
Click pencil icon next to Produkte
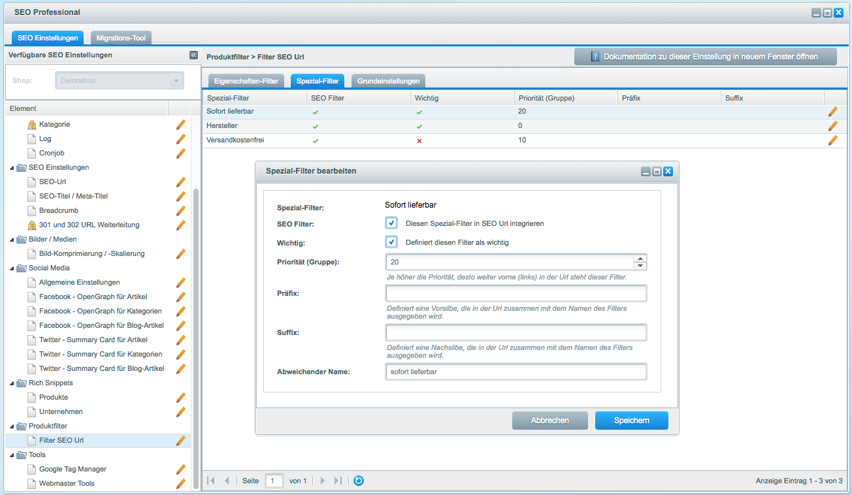click(181, 397)
